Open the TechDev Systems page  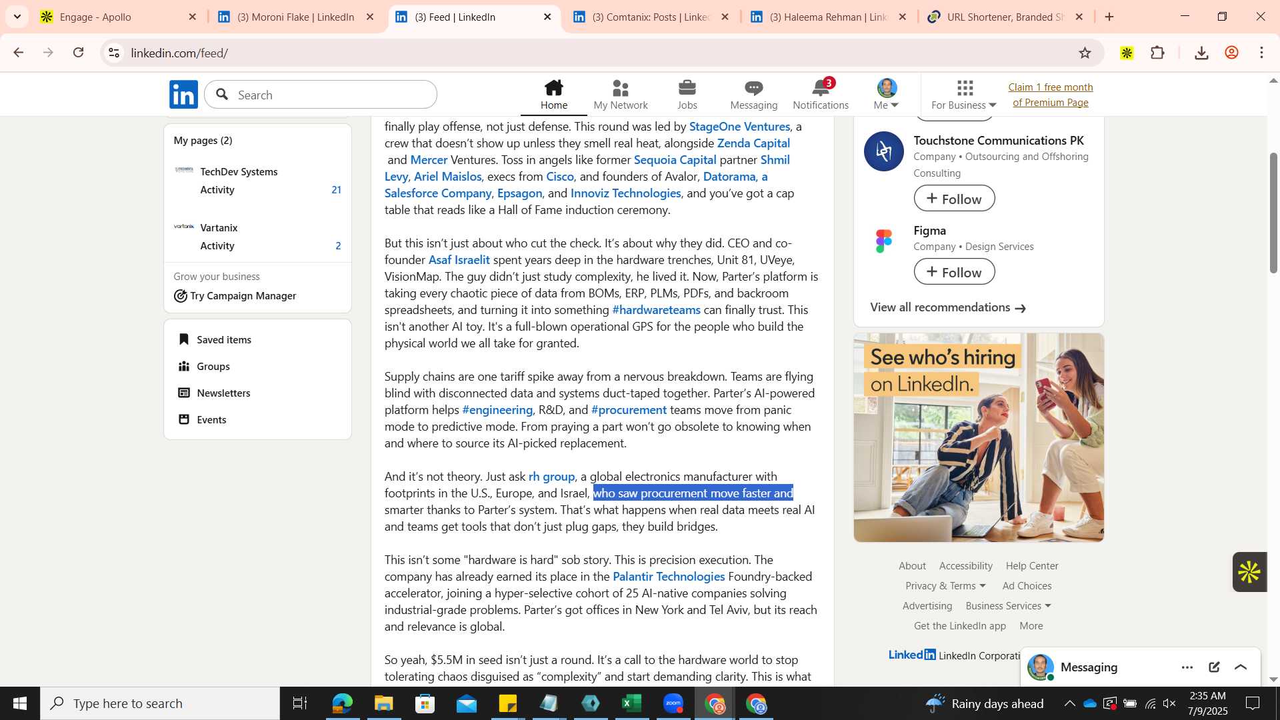(239, 171)
